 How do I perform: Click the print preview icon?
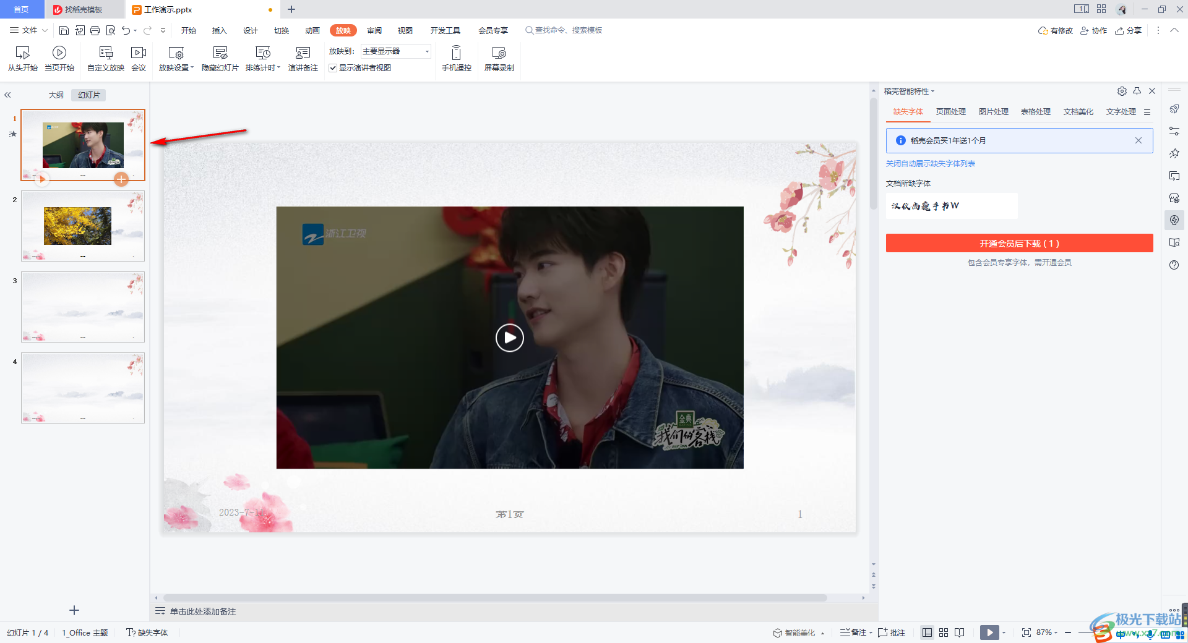111,30
